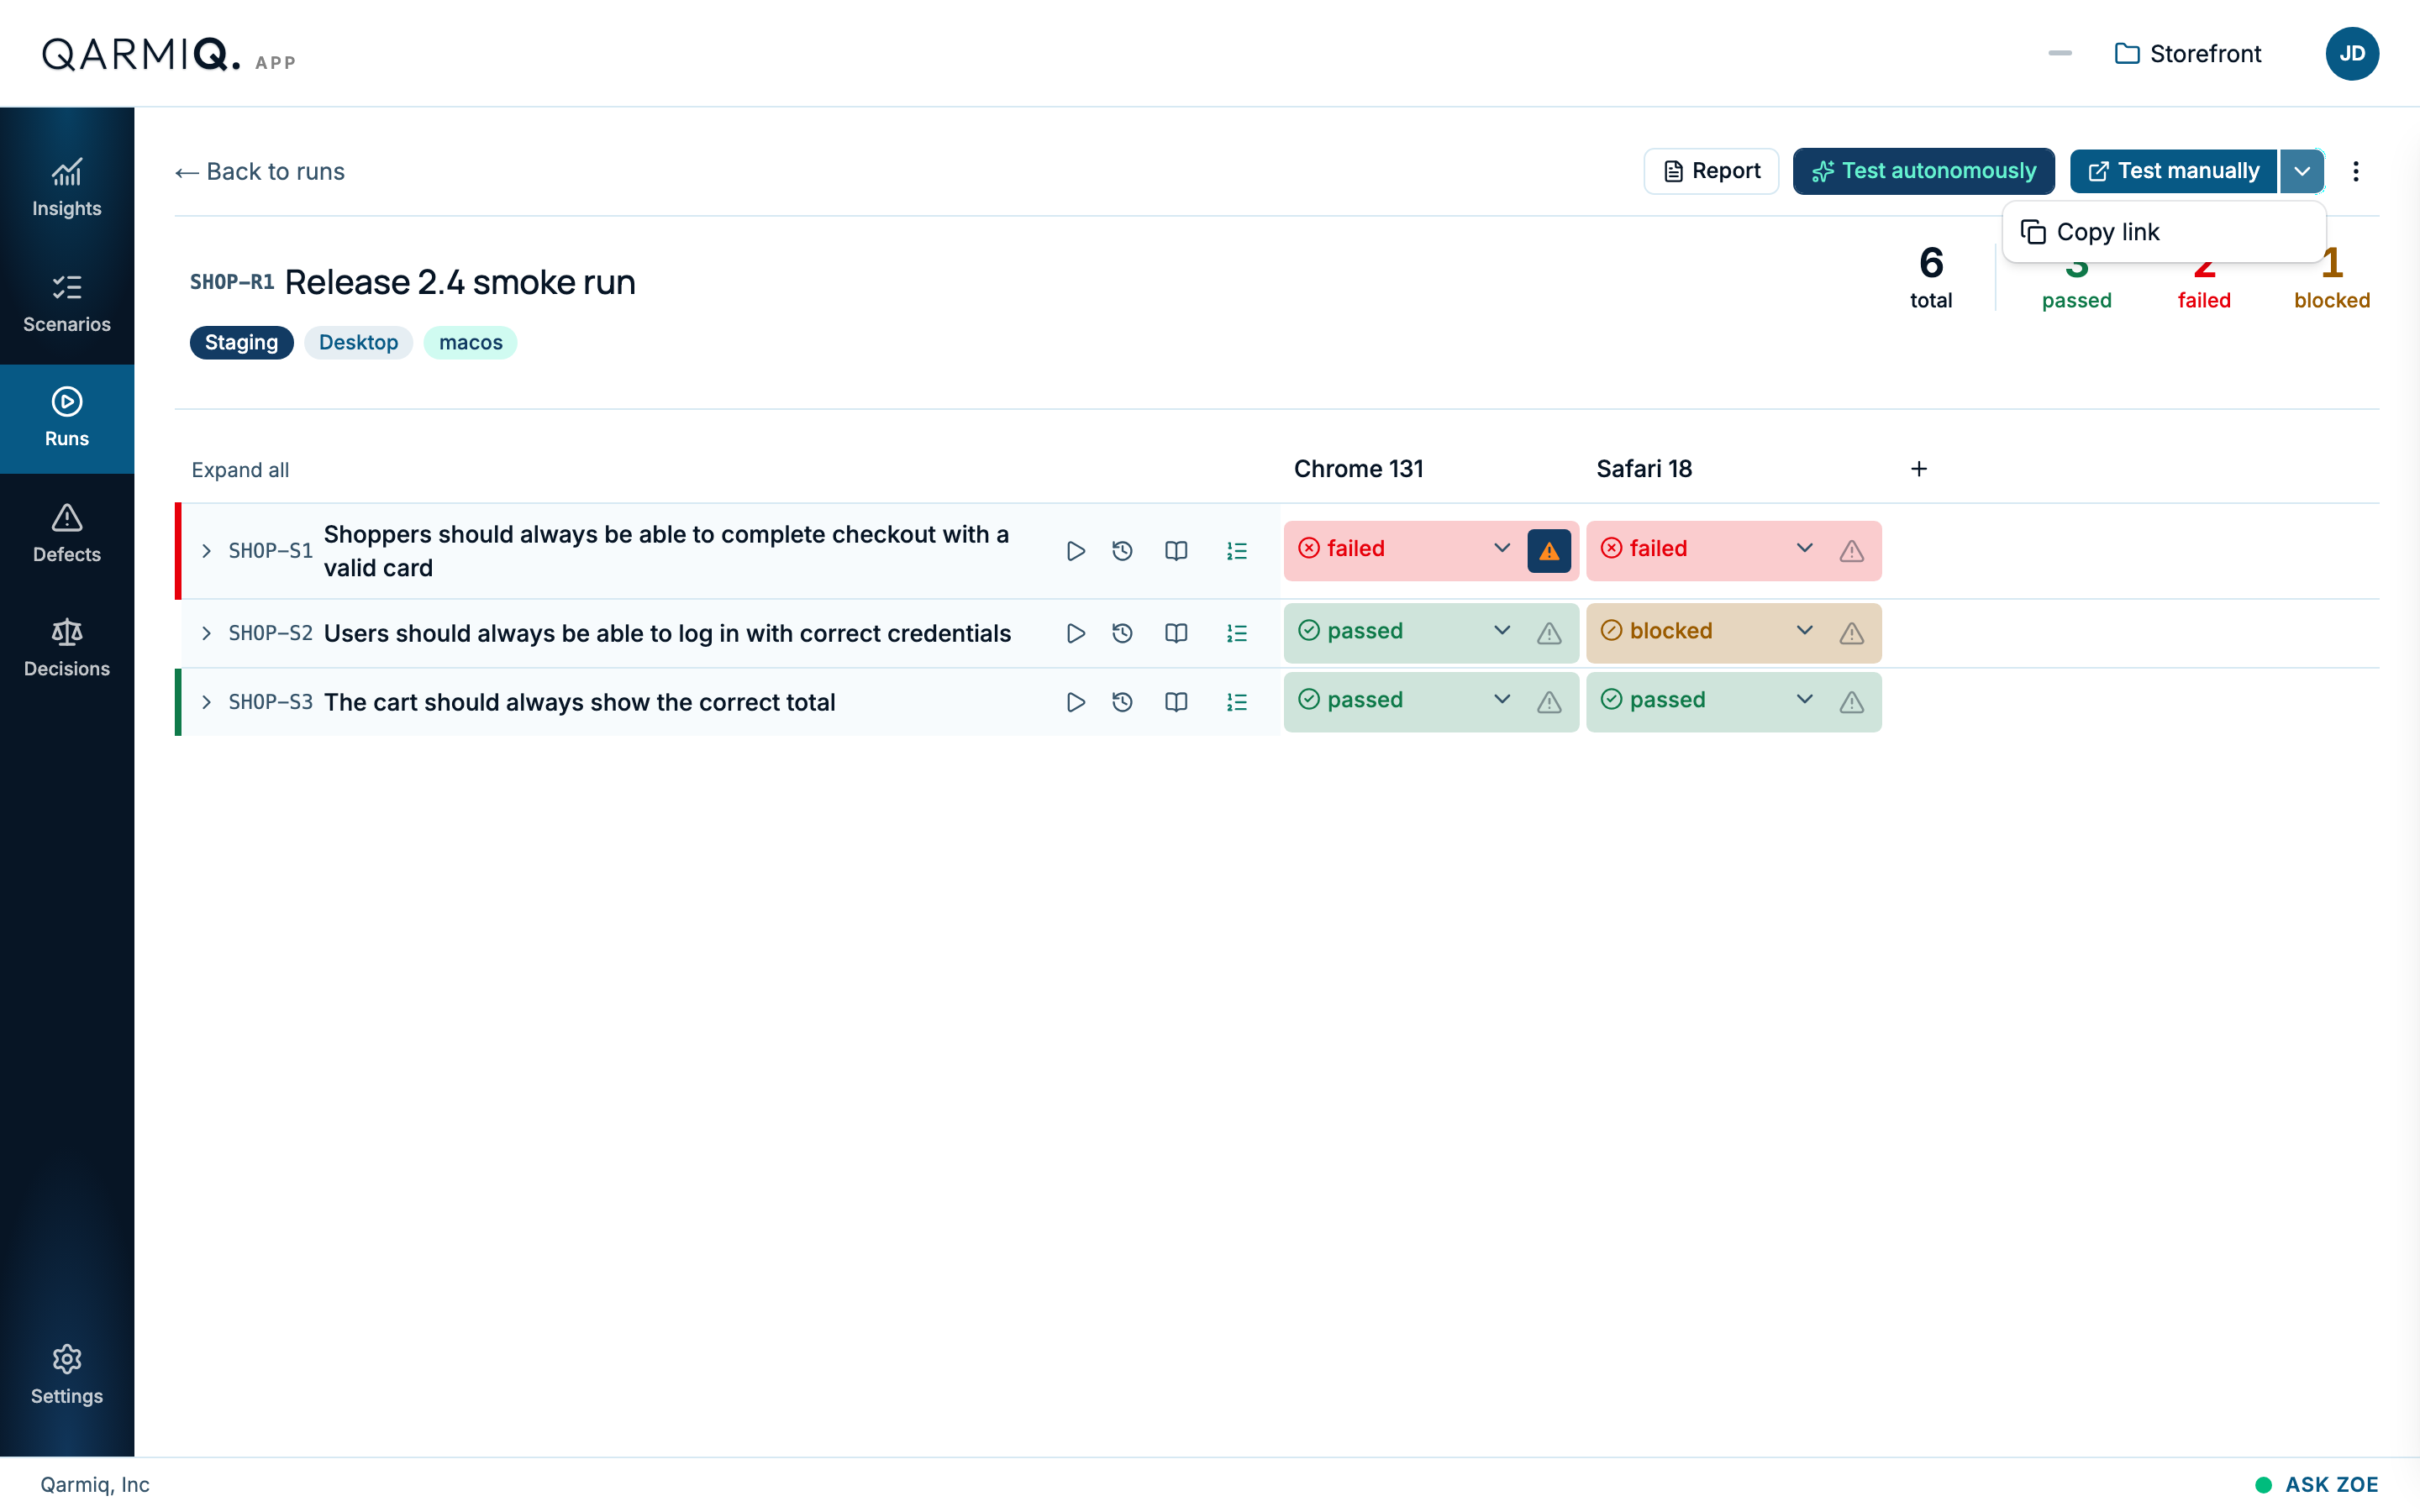This screenshot has height=1512, width=2420.
Task: Open the Insights sidebar section
Action: point(67,187)
